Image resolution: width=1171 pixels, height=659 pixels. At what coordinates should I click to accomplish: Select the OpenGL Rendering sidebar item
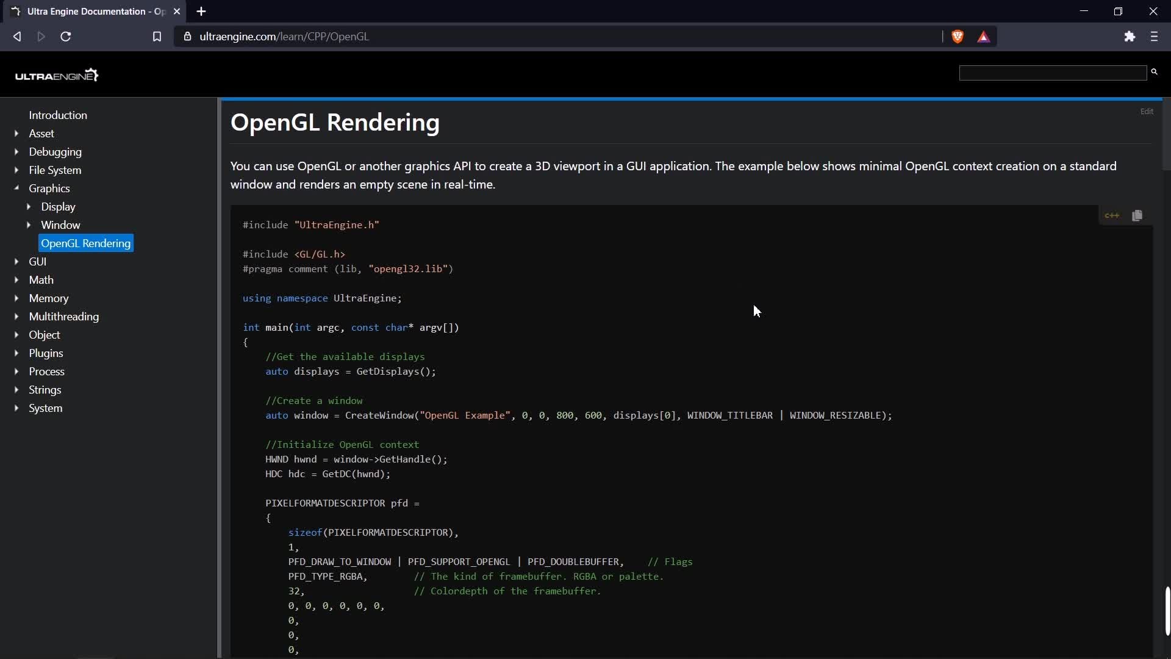point(86,243)
